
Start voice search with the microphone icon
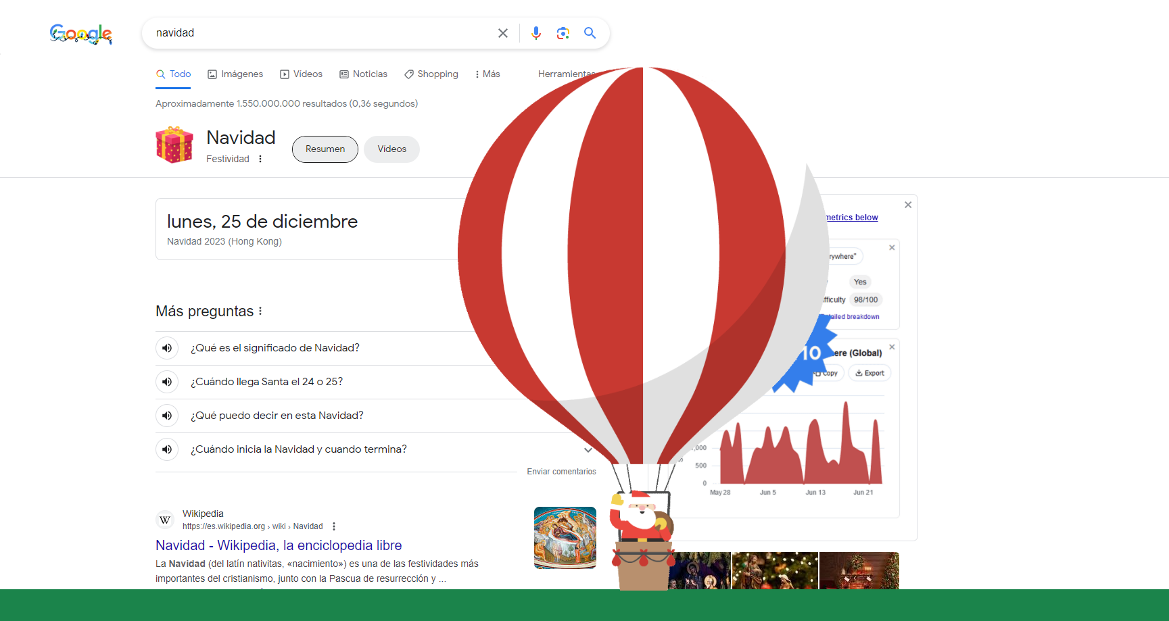(x=536, y=33)
